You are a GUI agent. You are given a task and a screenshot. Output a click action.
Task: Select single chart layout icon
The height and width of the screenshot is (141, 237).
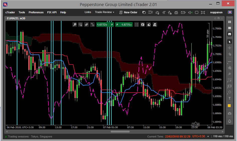pos(229,28)
